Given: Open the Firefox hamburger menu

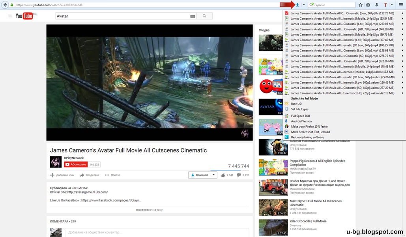Looking at the screenshot, I should (x=401, y=5).
